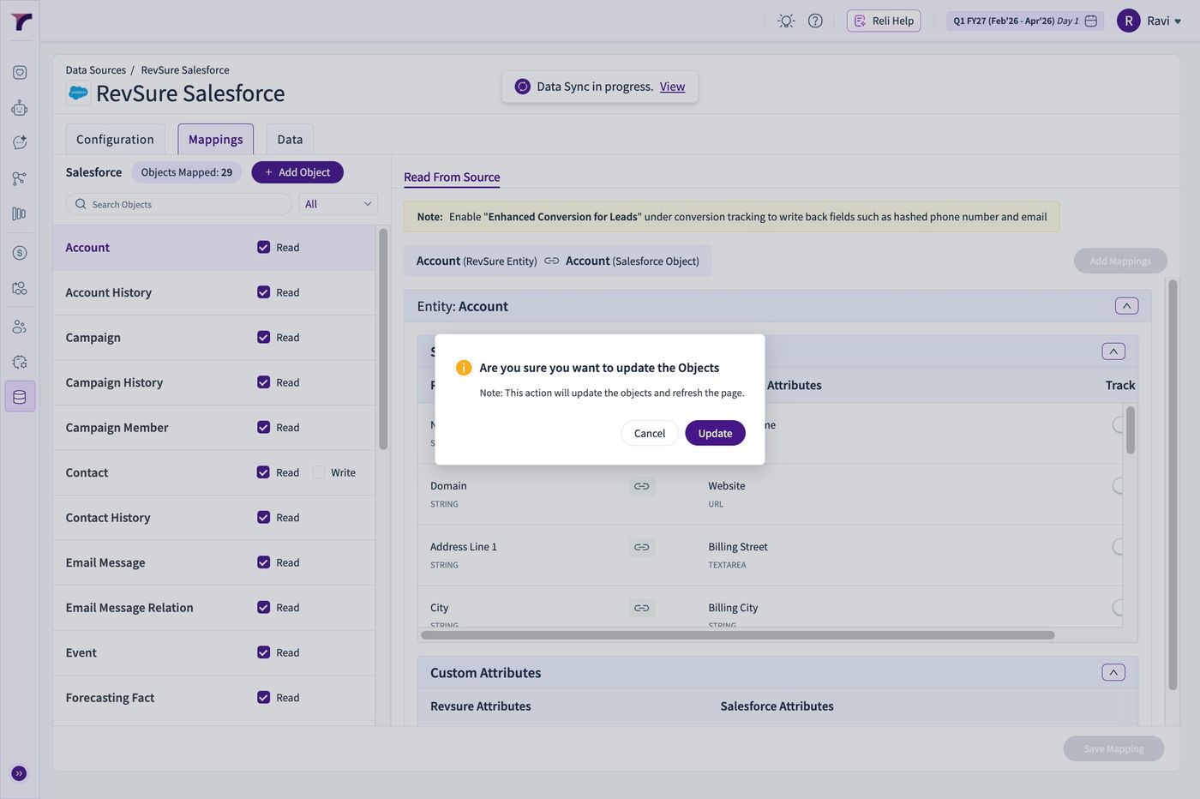Click the horizontal scrollbar under attributes table
Image resolution: width=1200 pixels, height=799 pixels.
click(x=738, y=635)
